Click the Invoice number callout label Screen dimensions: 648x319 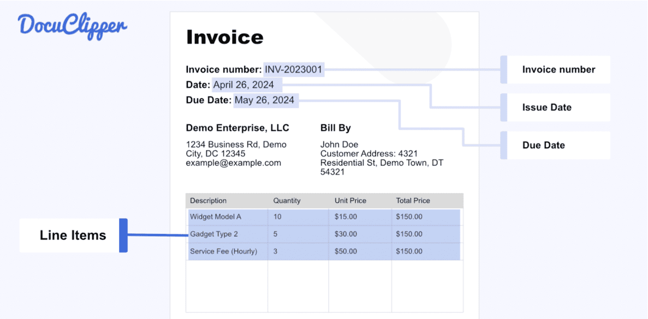pyautogui.click(x=558, y=70)
